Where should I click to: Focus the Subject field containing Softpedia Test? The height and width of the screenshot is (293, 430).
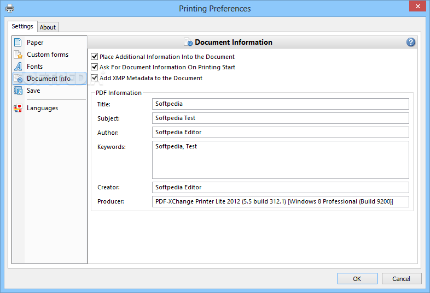pyautogui.click(x=281, y=118)
